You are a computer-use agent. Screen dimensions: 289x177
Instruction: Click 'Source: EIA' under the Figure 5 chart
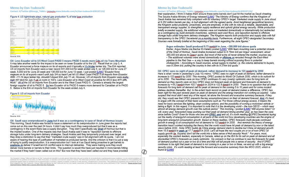point(15,116)
